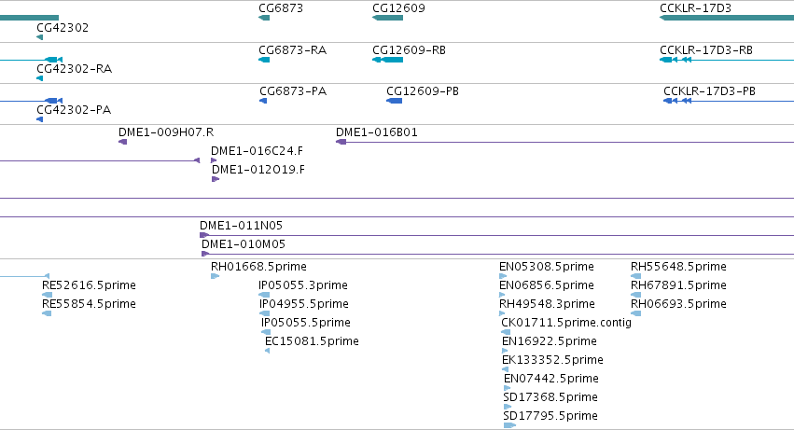The height and width of the screenshot is (430, 794).
Task: Select the CCKLR-17D3 gene feature bar
Action: click(x=727, y=18)
